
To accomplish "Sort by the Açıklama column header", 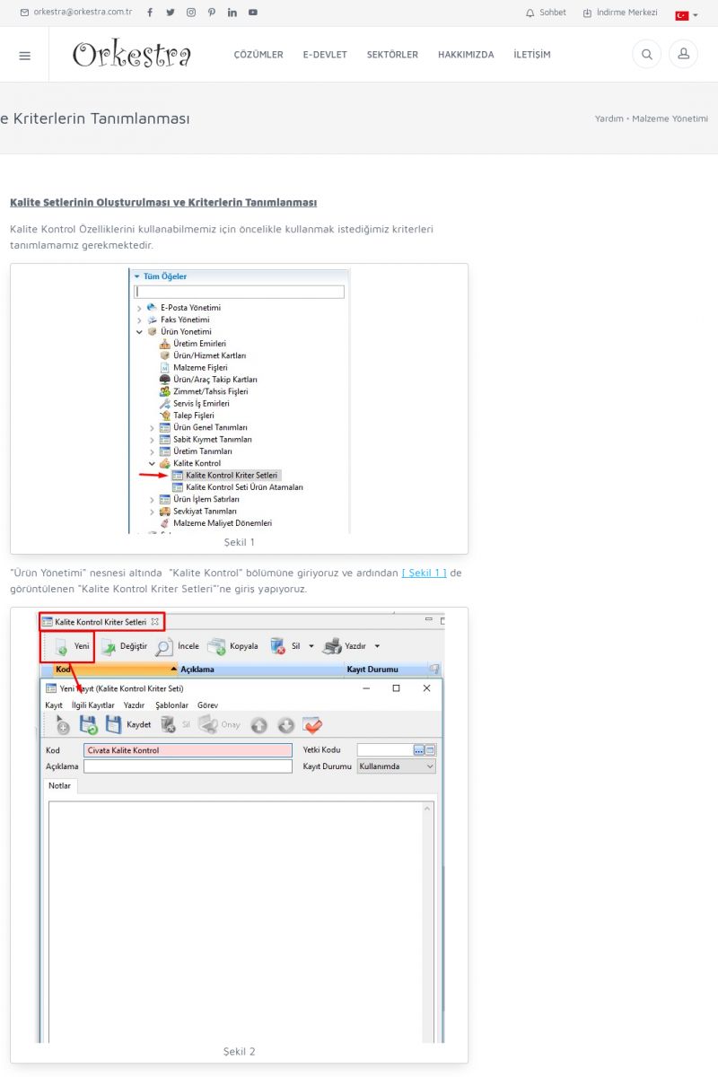I will pos(261,670).
